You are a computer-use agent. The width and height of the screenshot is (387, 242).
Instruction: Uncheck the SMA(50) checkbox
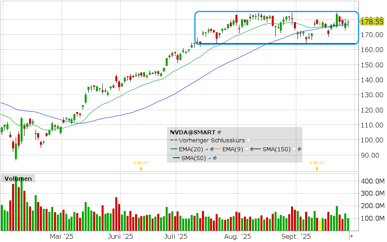click(x=210, y=158)
